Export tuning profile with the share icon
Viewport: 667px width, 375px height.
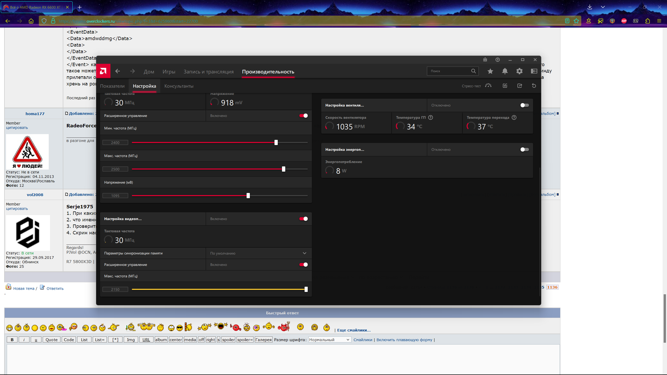pos(520,86)
